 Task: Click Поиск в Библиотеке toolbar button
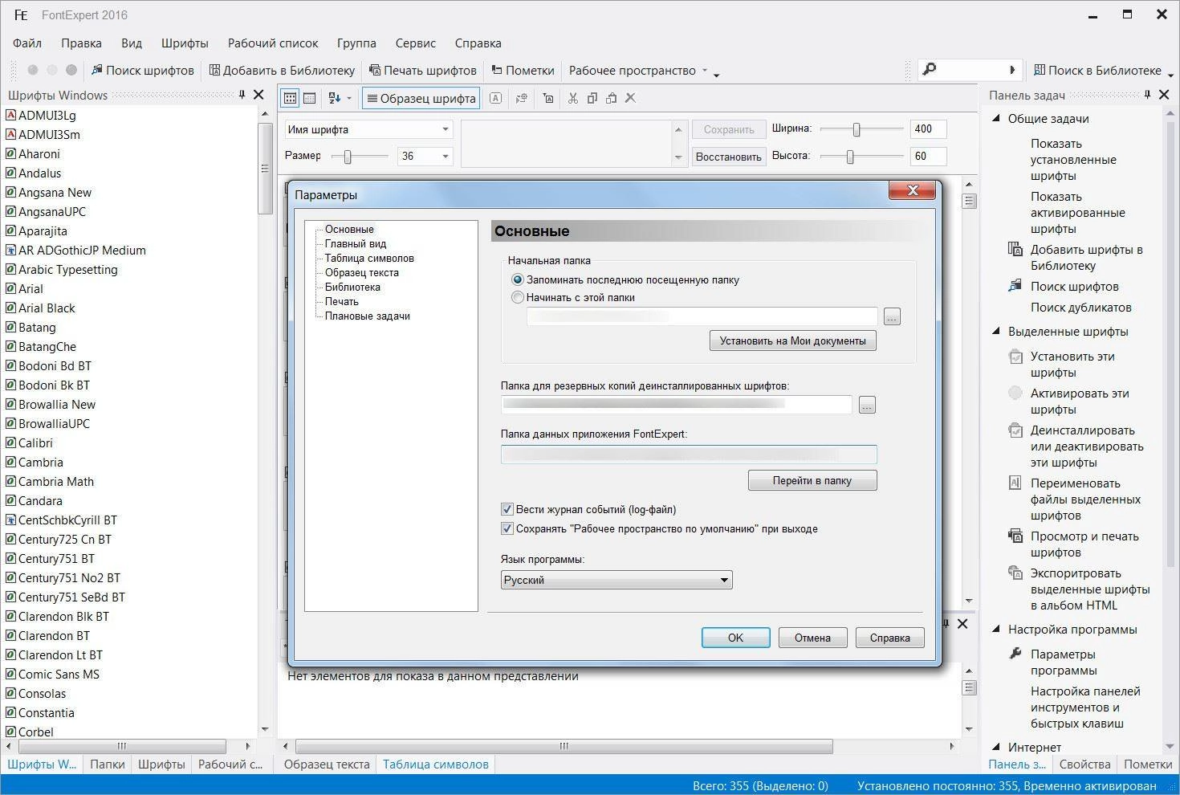pyautogui.click(x=1097, y=70)
